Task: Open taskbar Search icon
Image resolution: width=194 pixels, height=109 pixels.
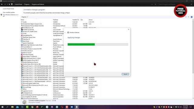Action: (7, 107)
